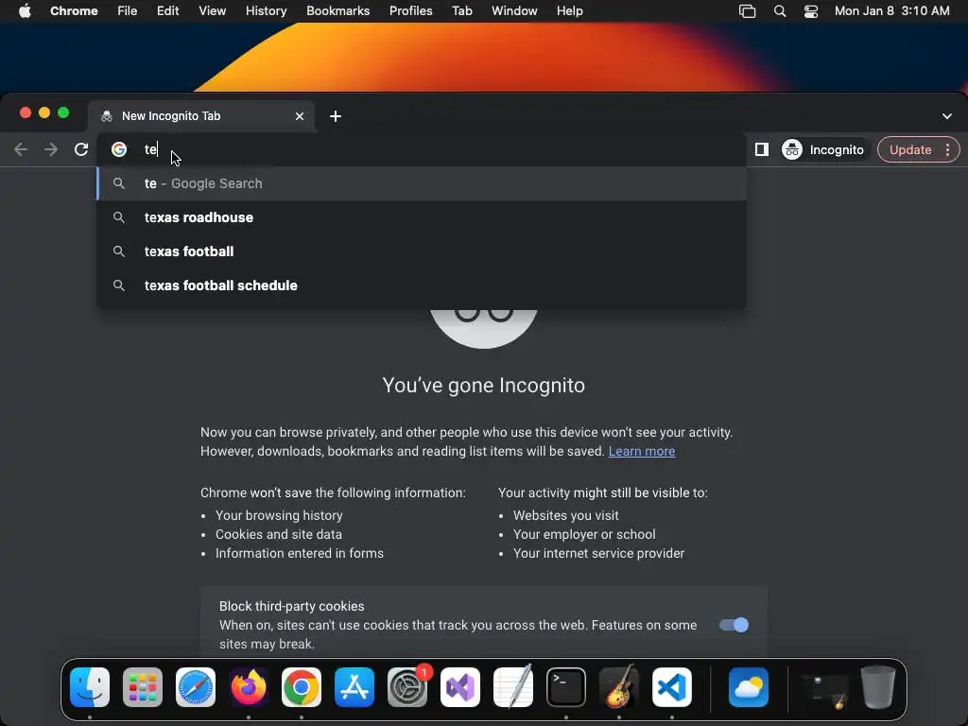Open the Window menu

514,11
